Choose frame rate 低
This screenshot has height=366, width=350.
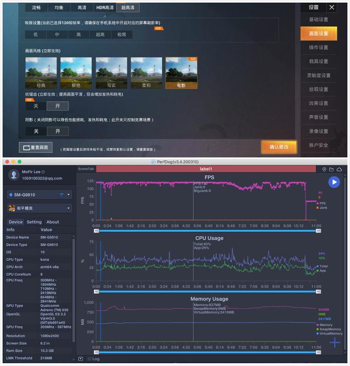tap(36, 35)
